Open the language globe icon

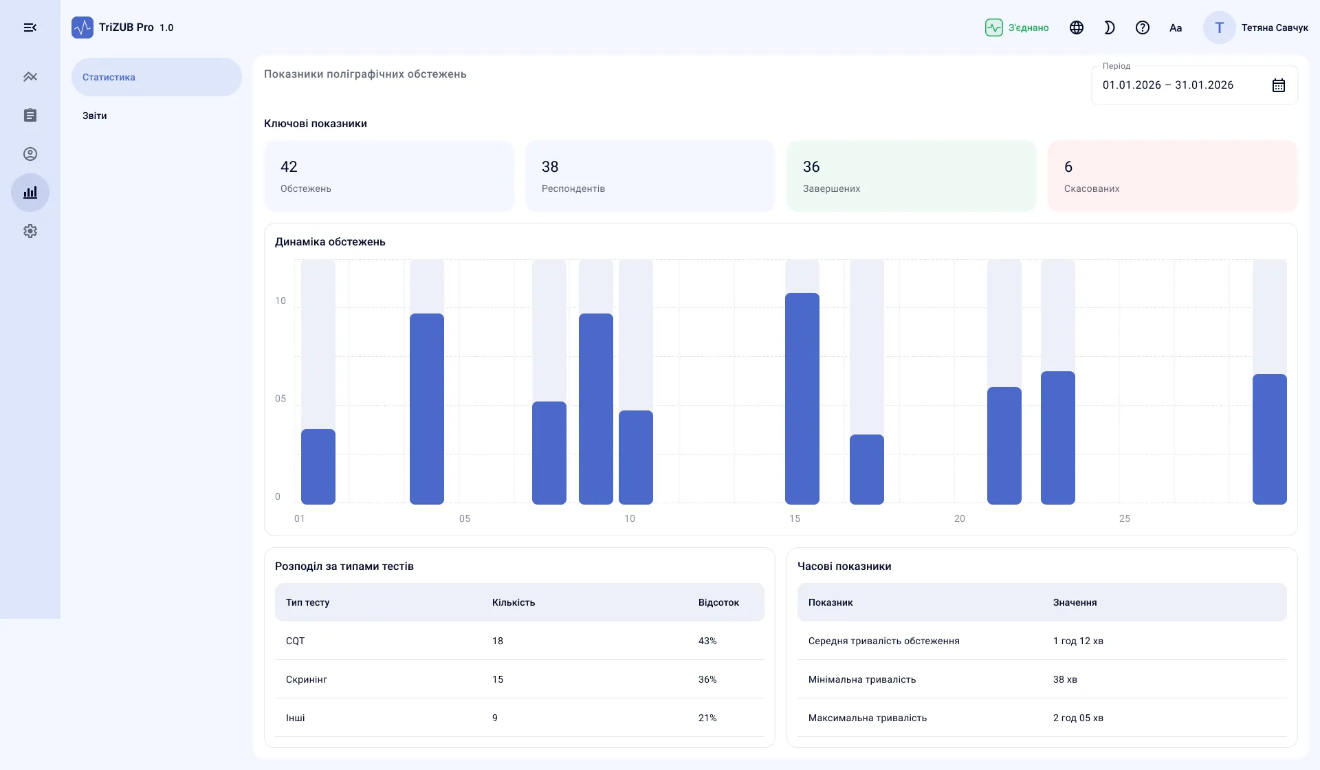1077,27
